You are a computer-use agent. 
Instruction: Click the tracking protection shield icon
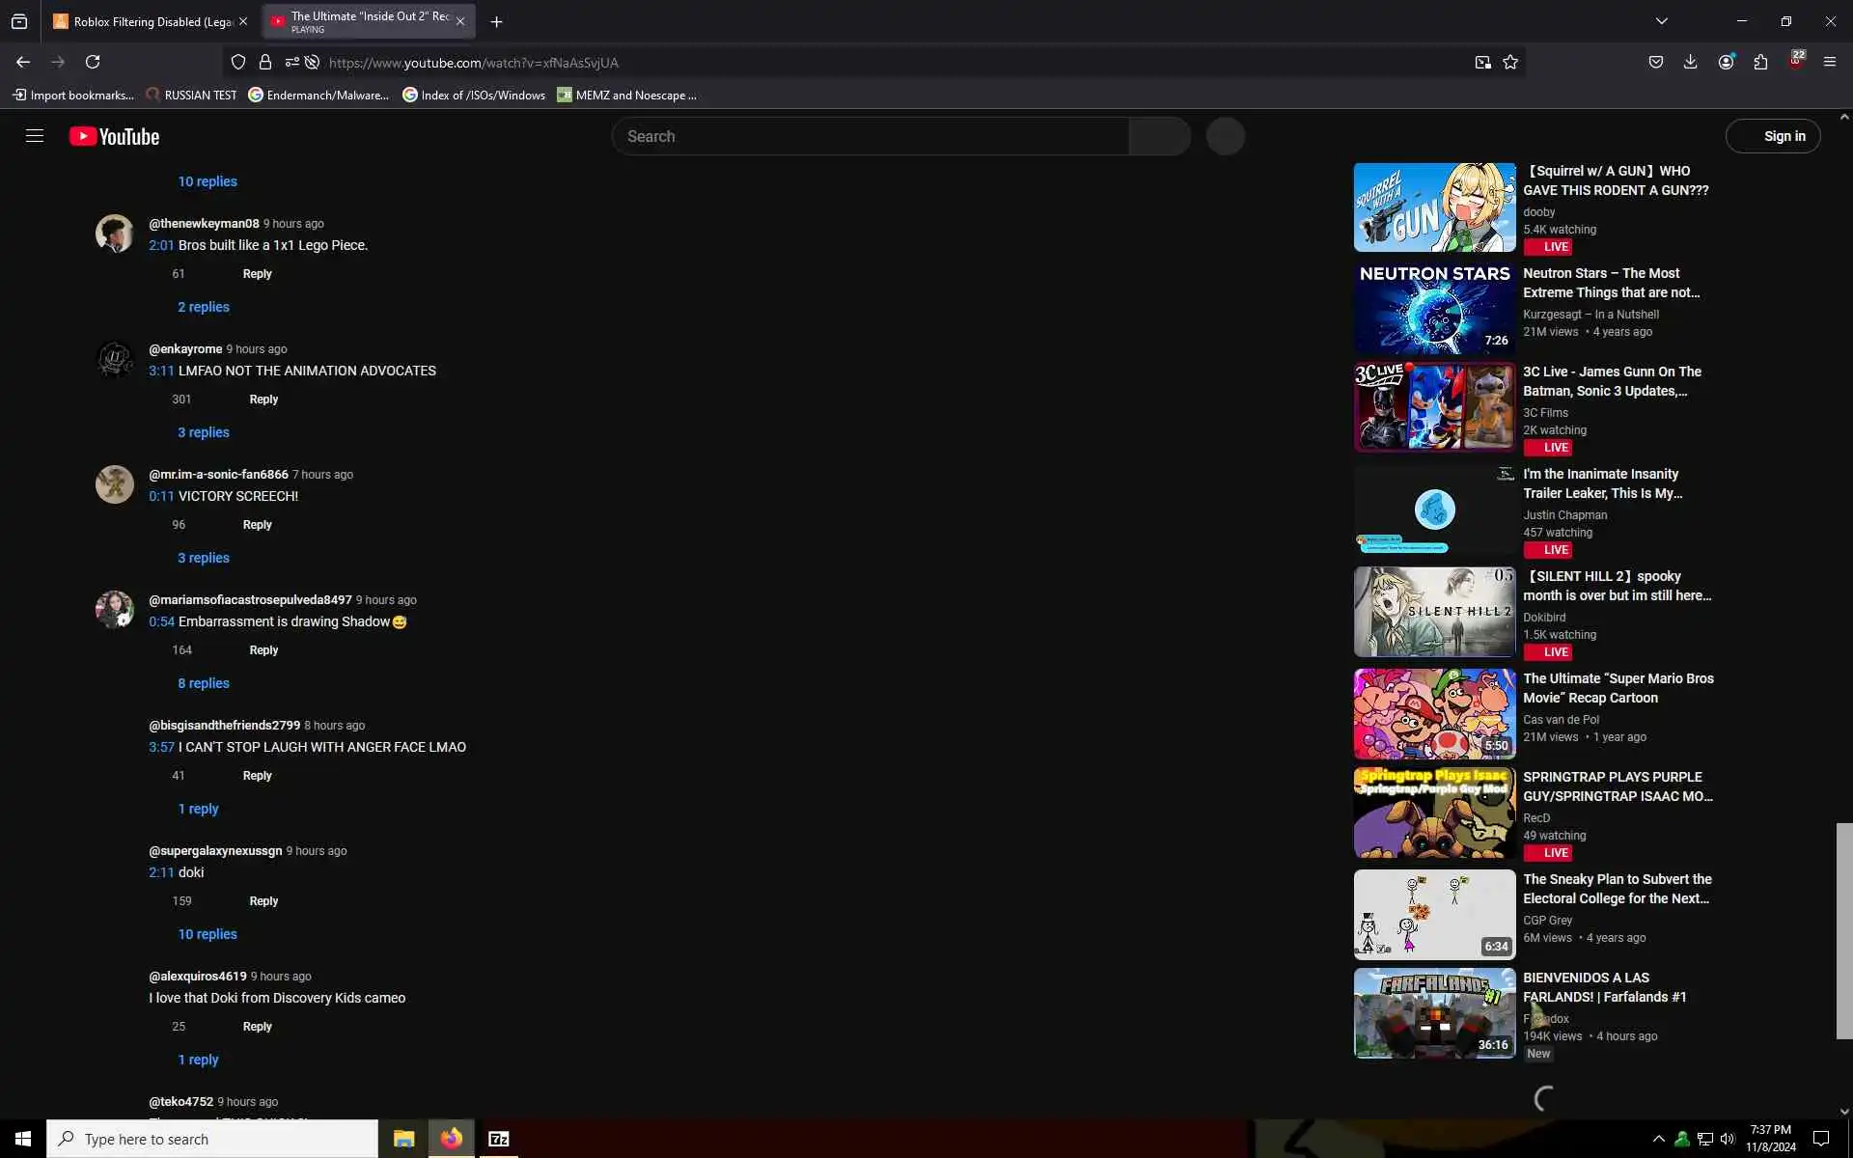pyautogui.click(x=238, y=62)
